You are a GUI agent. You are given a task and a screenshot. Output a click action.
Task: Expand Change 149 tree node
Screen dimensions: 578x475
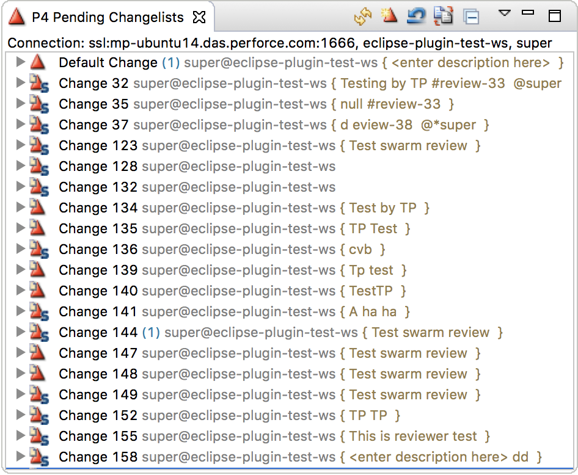coord(20,394)
